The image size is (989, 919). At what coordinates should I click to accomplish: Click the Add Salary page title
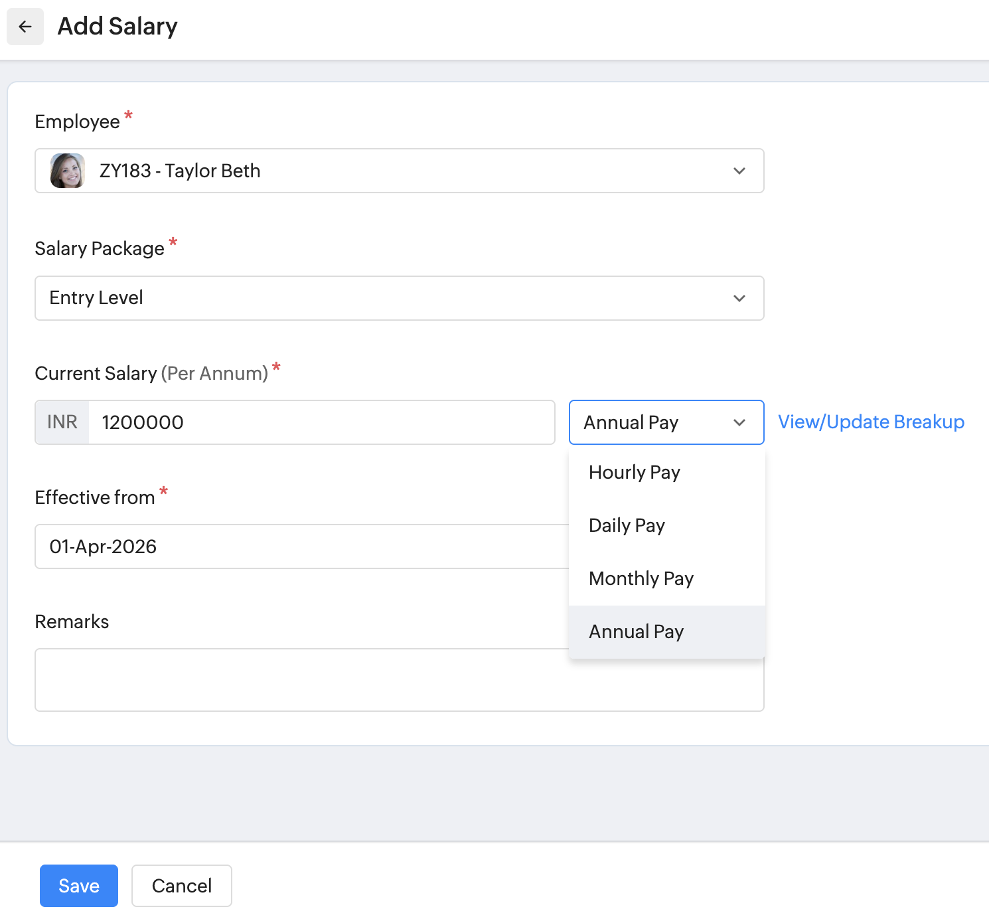[x=117, y=27]
